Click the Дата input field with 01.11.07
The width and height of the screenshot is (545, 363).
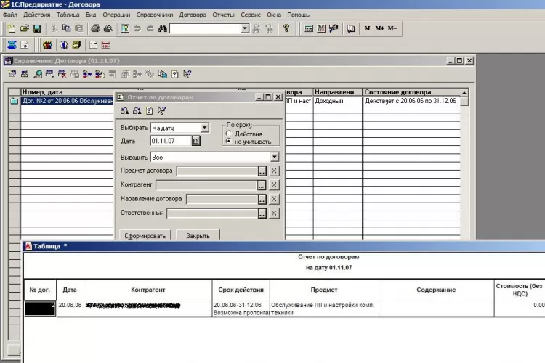click(x=170, y=141)
